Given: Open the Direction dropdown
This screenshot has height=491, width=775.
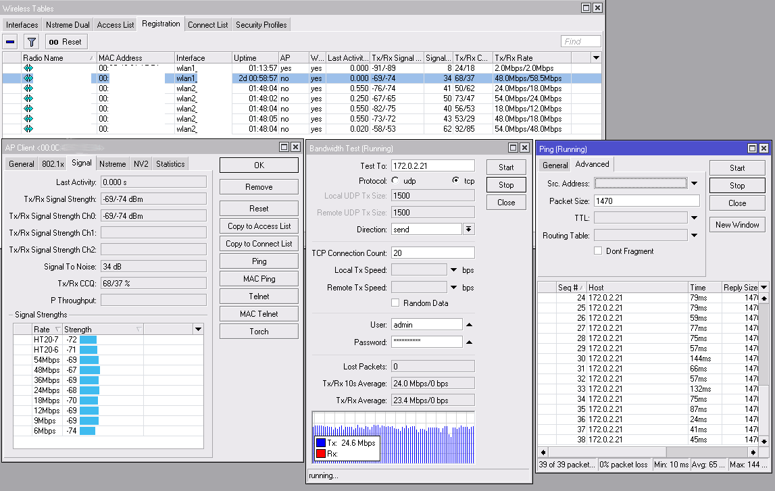Looking at the screenshot, I should click(x=469, y=230).
